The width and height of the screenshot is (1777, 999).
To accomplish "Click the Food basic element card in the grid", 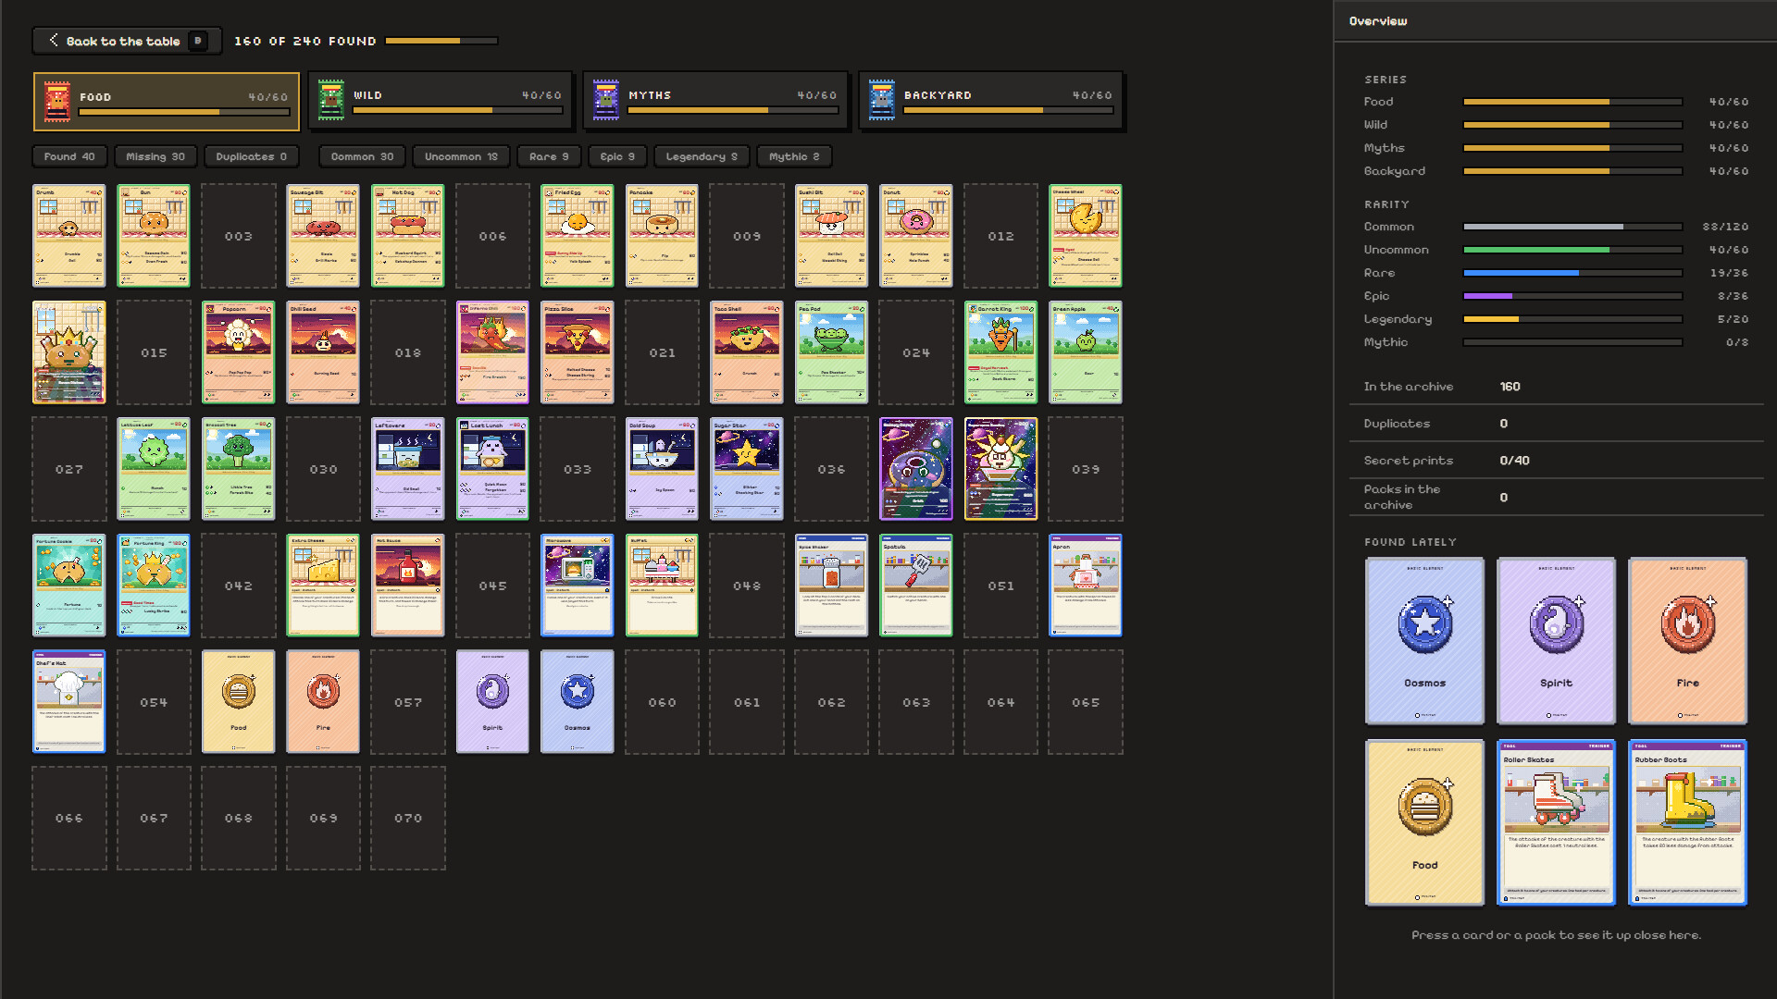I will click(238, 701).
